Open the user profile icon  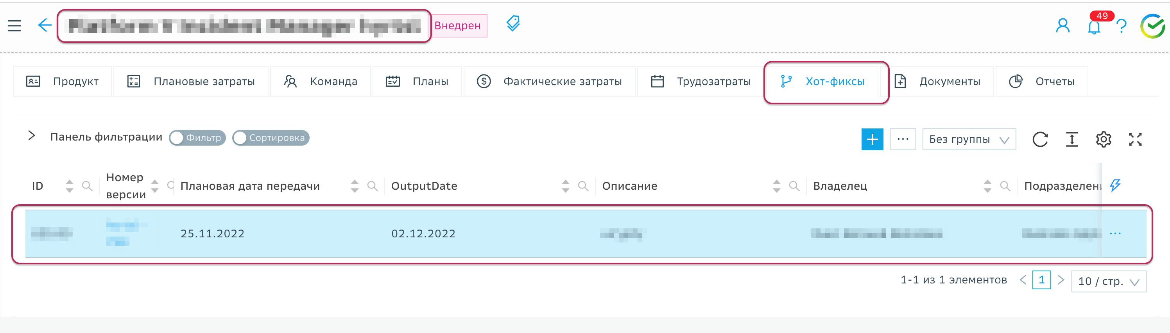tap(1062, 26)
